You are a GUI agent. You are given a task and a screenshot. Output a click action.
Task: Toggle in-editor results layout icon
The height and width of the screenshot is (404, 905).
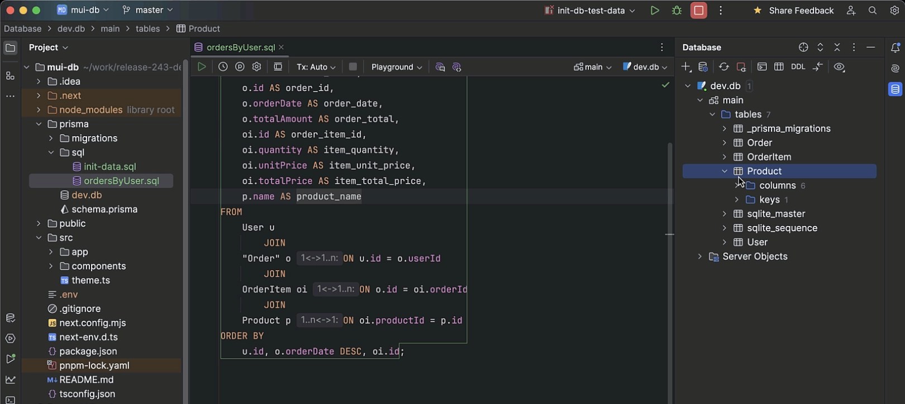(278, 67)
